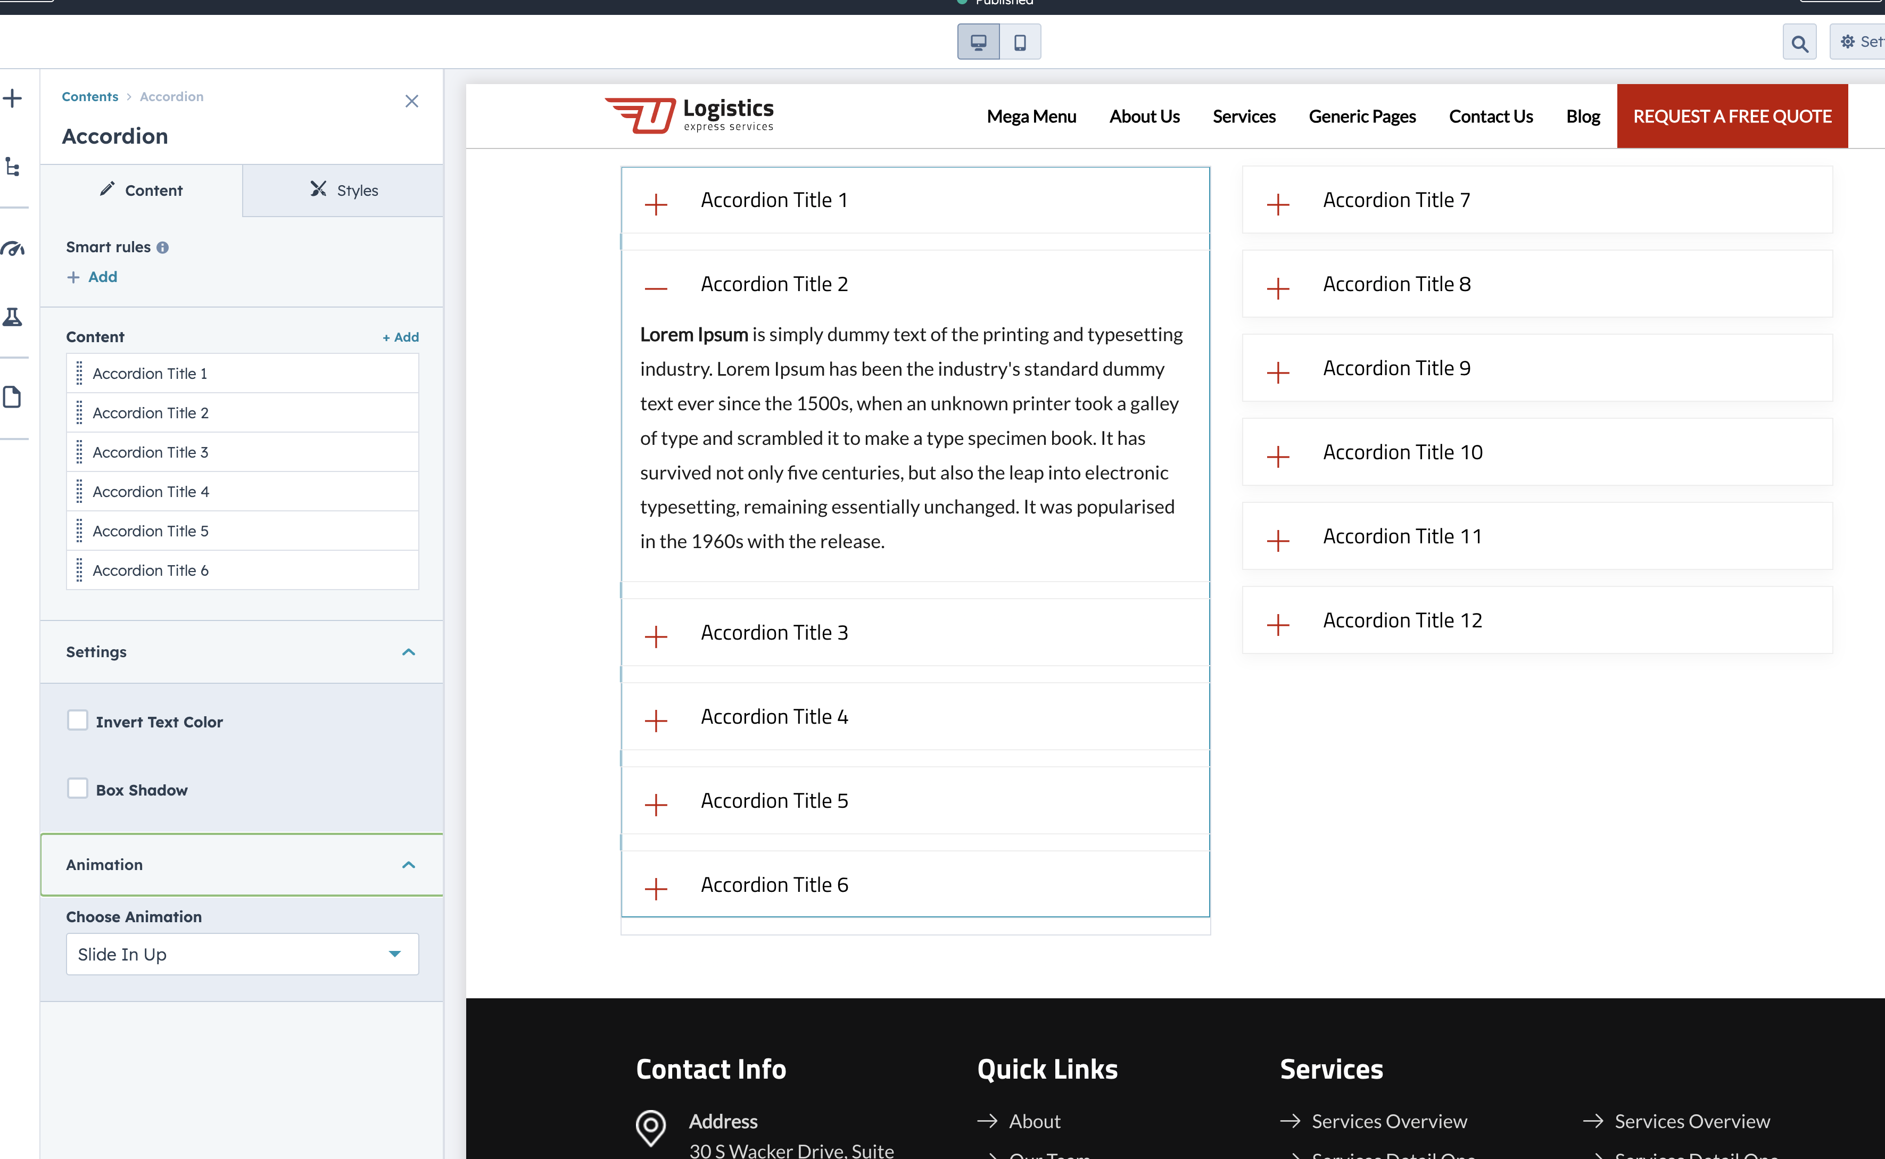This screenshot has width=1885, height=1159.
Task: Enable the Box Shadow checkbox
Action: click(77, 789)
